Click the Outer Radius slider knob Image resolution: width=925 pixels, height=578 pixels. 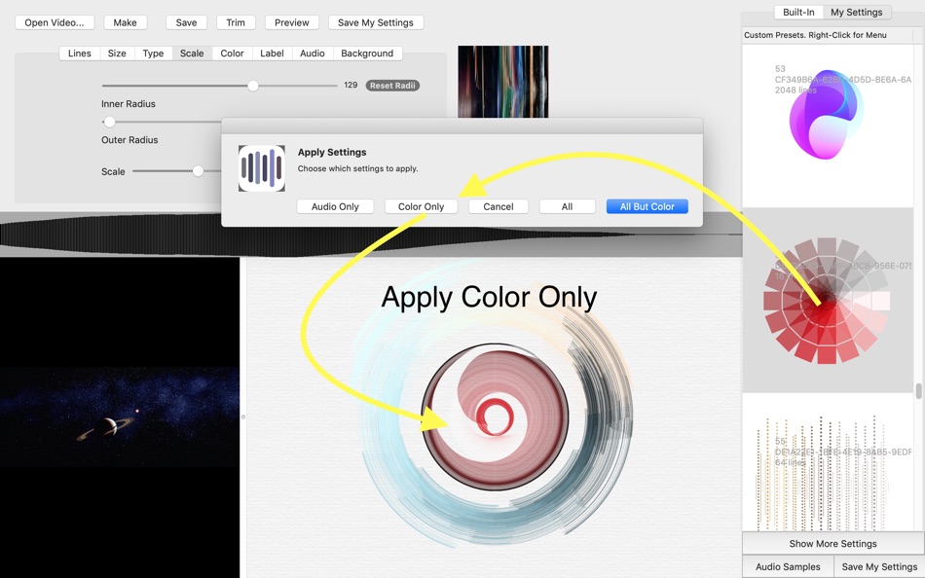[109, 122]
